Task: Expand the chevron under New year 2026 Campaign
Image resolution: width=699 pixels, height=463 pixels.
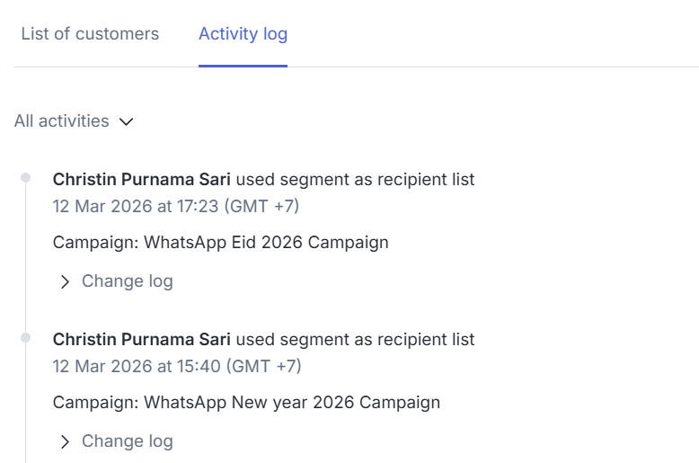Action: point(65,441)
